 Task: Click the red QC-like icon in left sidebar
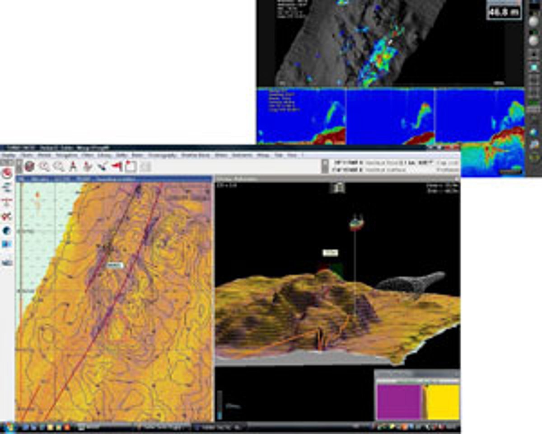coord(7,217)
